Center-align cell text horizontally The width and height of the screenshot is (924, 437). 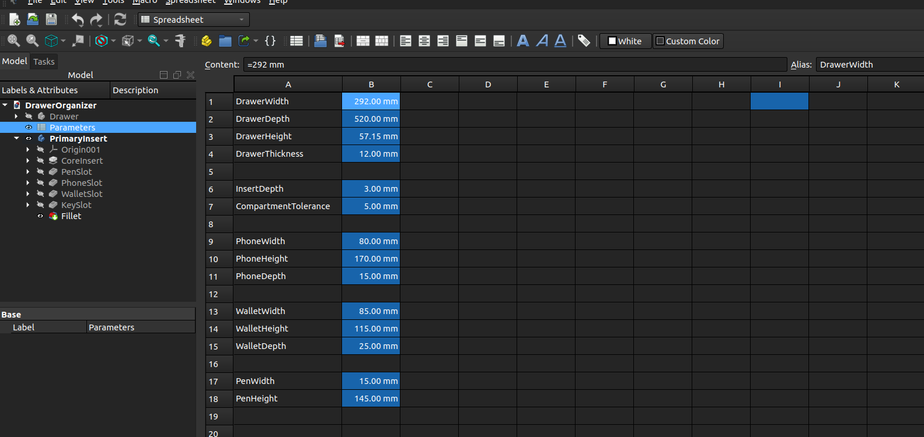tap(424, 41)
